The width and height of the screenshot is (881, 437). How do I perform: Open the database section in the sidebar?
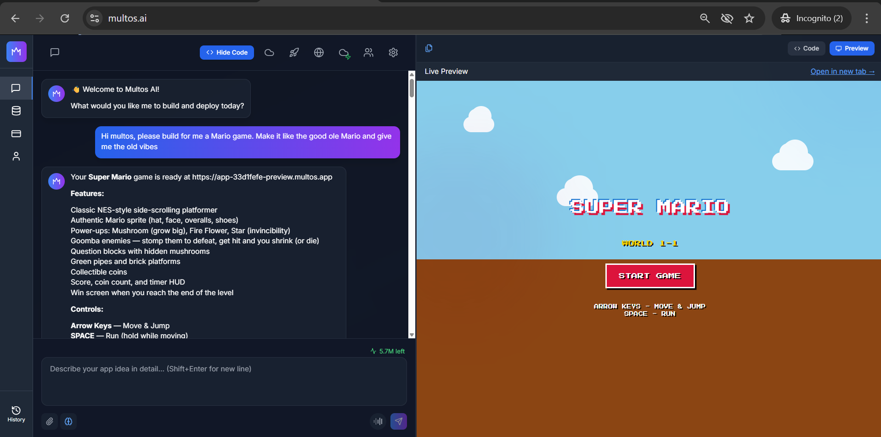coord(16,111)
